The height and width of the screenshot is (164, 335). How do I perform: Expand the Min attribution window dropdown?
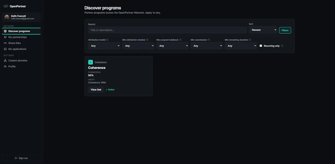(x=138, y=46)
